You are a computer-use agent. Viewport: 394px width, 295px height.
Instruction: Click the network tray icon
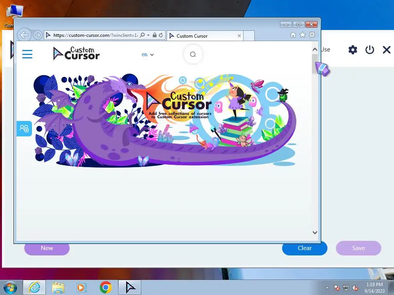[346, 288]
